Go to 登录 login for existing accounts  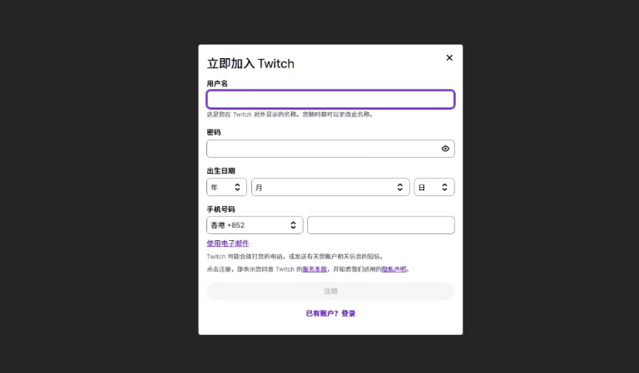click(349, 313)
